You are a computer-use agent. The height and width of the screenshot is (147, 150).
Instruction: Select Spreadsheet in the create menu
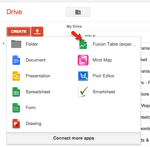coord(38,92)
